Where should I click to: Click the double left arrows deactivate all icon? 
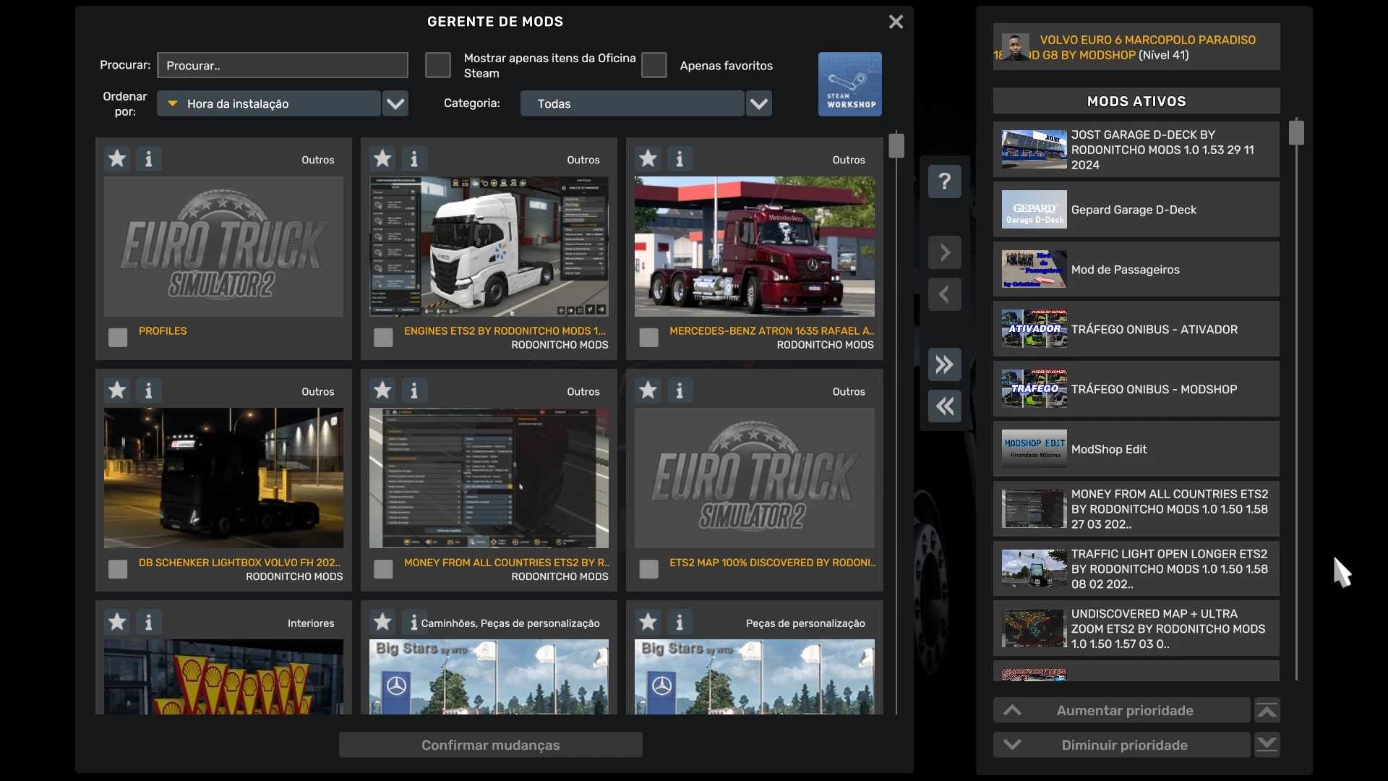click(944, 406)
